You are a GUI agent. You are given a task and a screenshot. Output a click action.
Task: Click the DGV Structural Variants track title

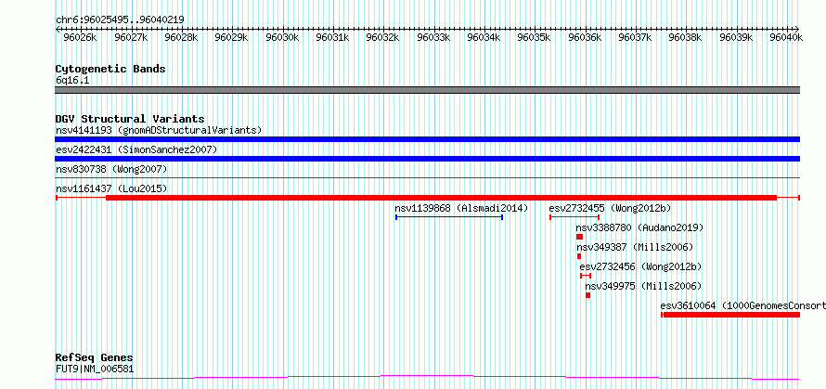pos(130,119)
